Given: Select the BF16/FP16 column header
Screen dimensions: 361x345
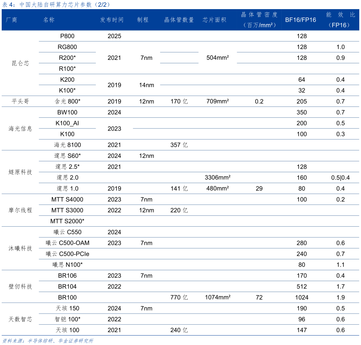Looking at the screenshot, I should (x=300, y=20).
